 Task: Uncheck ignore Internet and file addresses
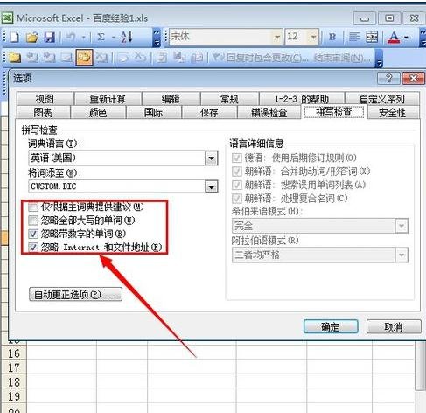[33, 248]
